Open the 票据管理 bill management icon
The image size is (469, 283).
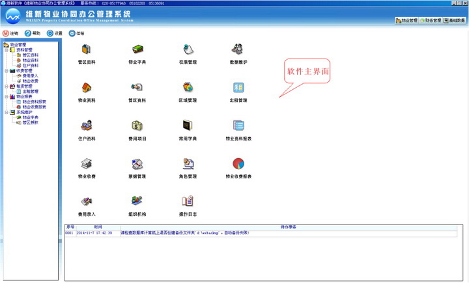(137, 163)
